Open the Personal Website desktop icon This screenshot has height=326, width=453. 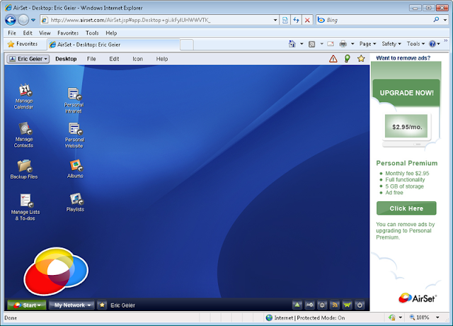coord(74,135)
